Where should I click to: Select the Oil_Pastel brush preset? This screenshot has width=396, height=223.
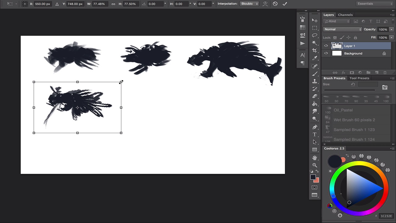pos(343,110)
